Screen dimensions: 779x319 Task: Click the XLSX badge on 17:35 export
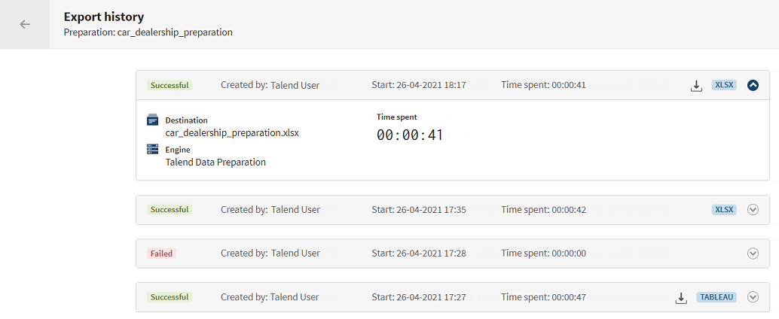point(724,210)
